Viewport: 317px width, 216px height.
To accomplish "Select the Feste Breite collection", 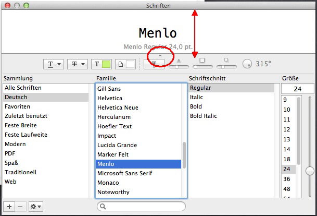I will pyautogui.click(x=46, y=125).
